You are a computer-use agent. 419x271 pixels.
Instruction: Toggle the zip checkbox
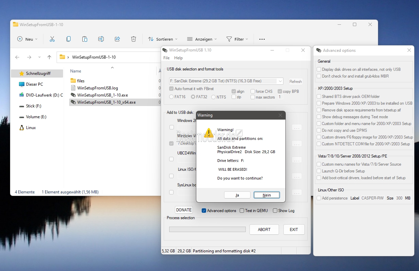tap(234, 97)
